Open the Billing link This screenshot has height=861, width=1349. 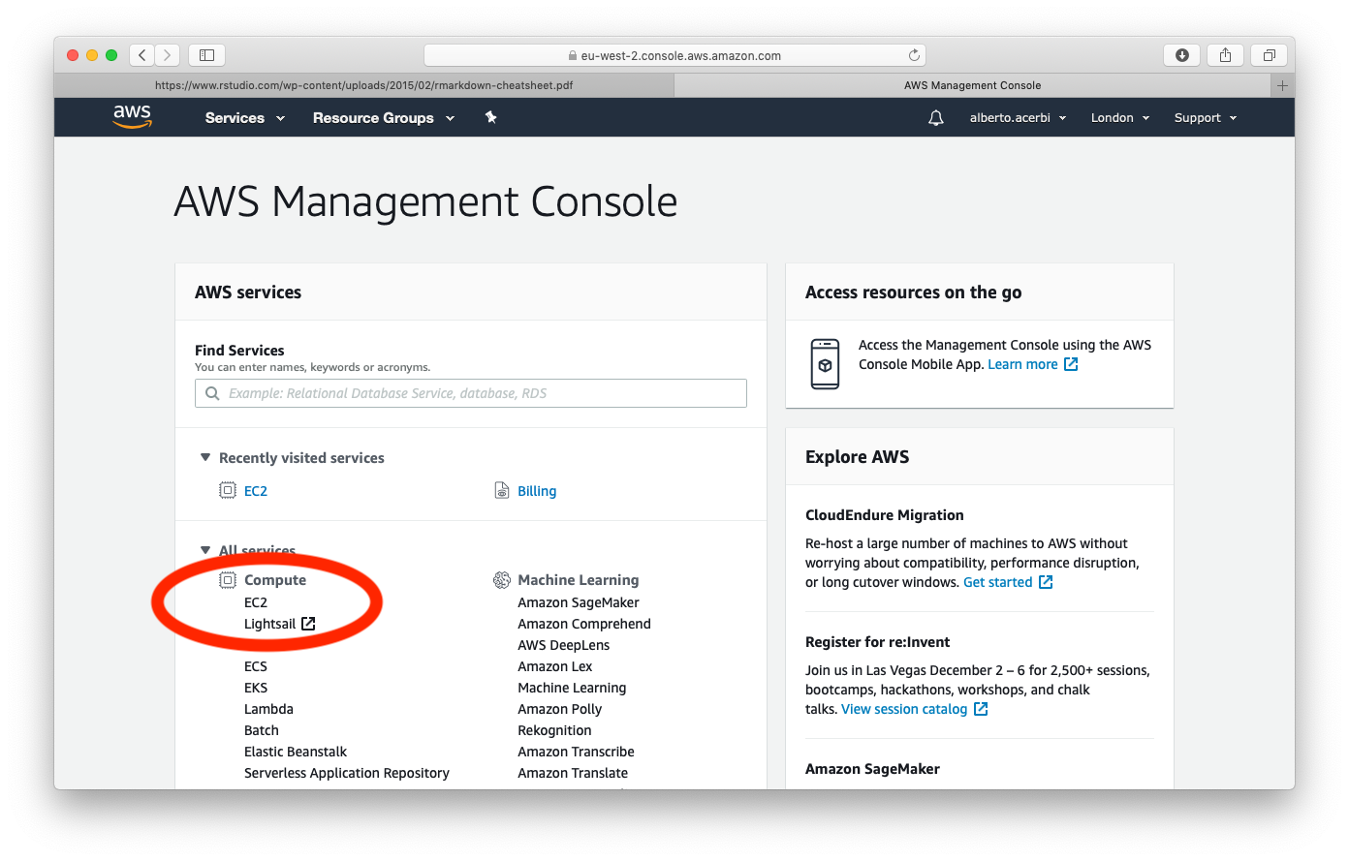tap(537, 491)
